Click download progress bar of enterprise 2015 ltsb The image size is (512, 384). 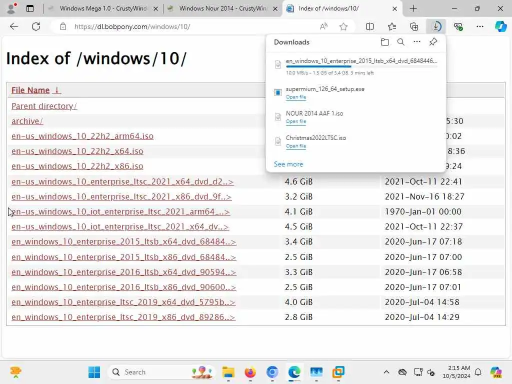pyautogui.click(x=361, y=66)
